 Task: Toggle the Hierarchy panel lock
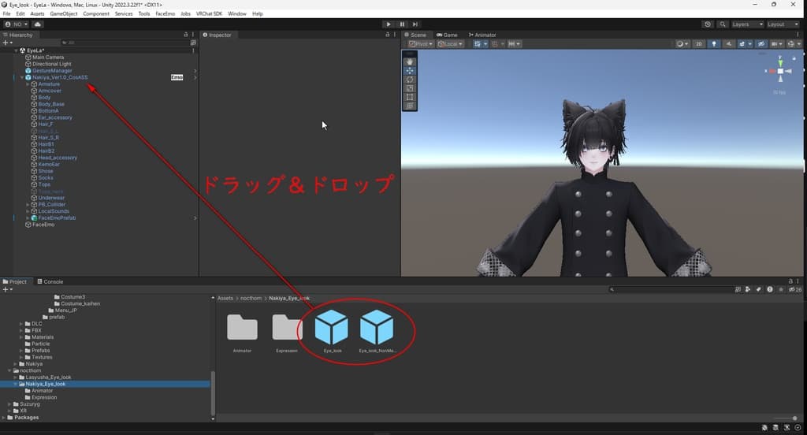tap(186, 35)
